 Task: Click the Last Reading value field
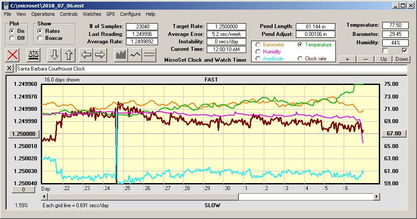click(x=142, y=34)
